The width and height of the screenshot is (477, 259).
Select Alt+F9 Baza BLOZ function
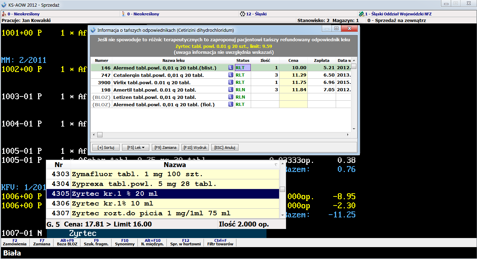pos(67,242)
